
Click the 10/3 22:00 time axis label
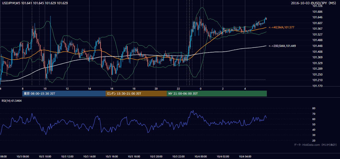(178, 156)
